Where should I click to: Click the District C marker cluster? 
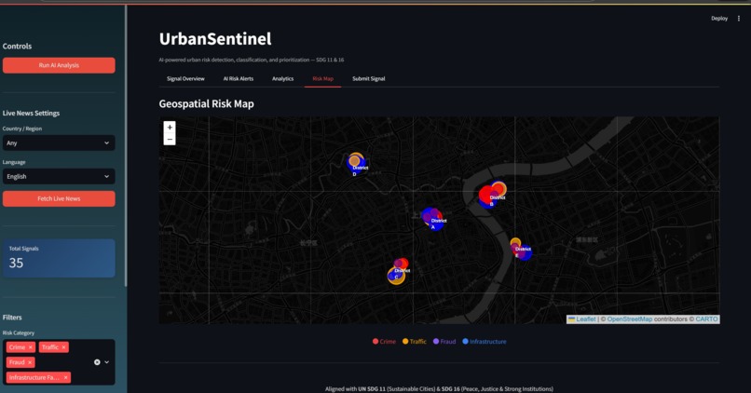398,271
